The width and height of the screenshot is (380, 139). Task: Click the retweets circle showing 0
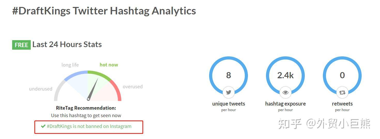tap(342, 75)
